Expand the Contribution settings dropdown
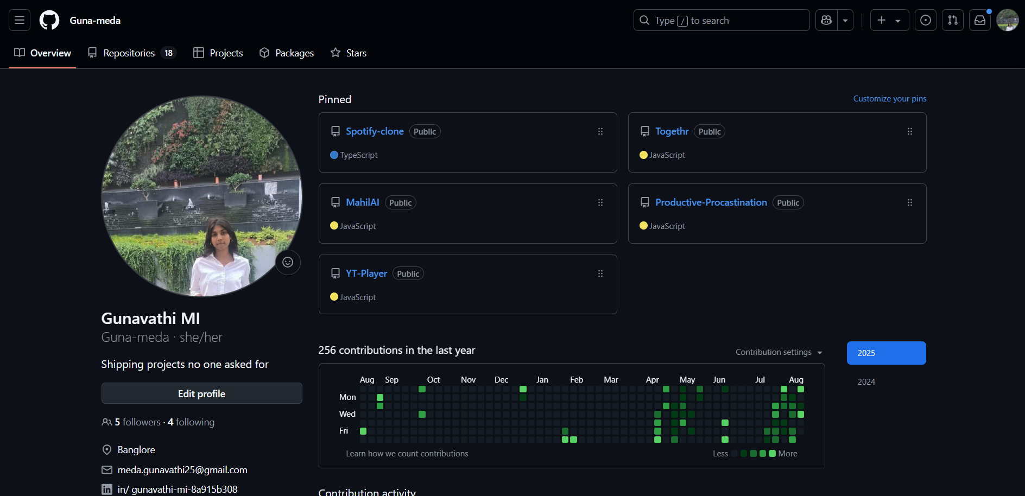The image size is (1025, 496). (779, 352)
